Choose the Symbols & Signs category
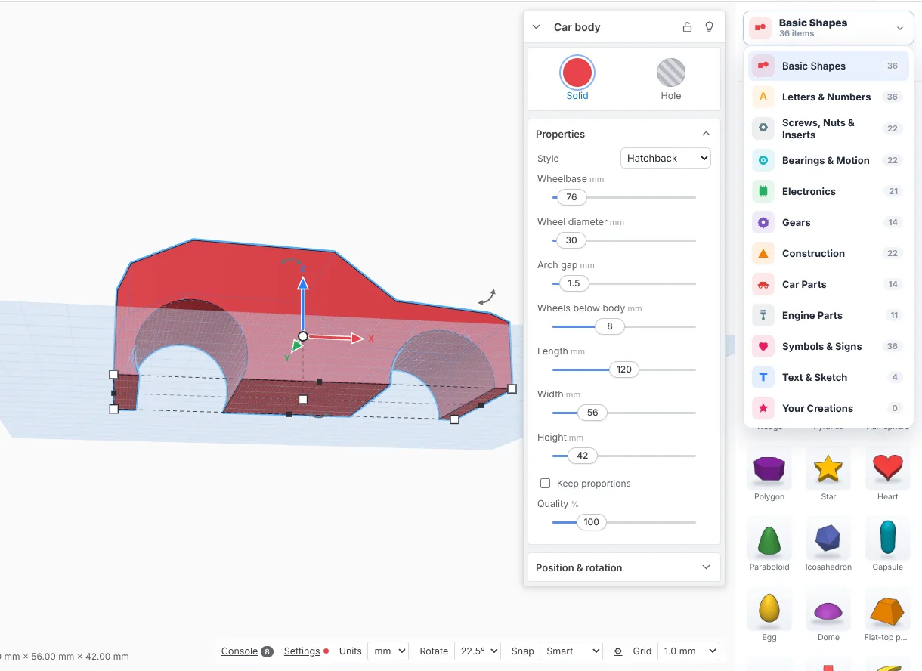 click(x=828, y=346)
